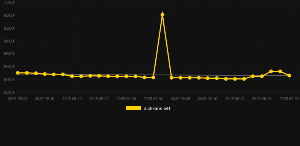300x146 pixels.
Task: Click the 8000 y-axis label
Action: (x=9, y=15)
